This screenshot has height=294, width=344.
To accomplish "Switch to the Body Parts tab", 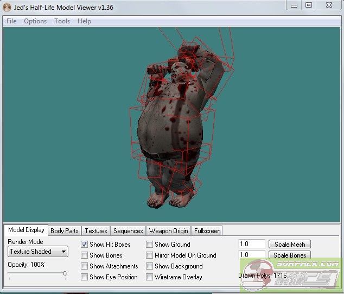I will point(64,231).
